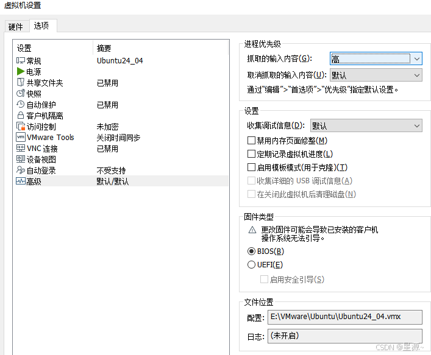Click the 常规 (General) settings icon
The image size is (431, 355).
(x=21, y=60)
